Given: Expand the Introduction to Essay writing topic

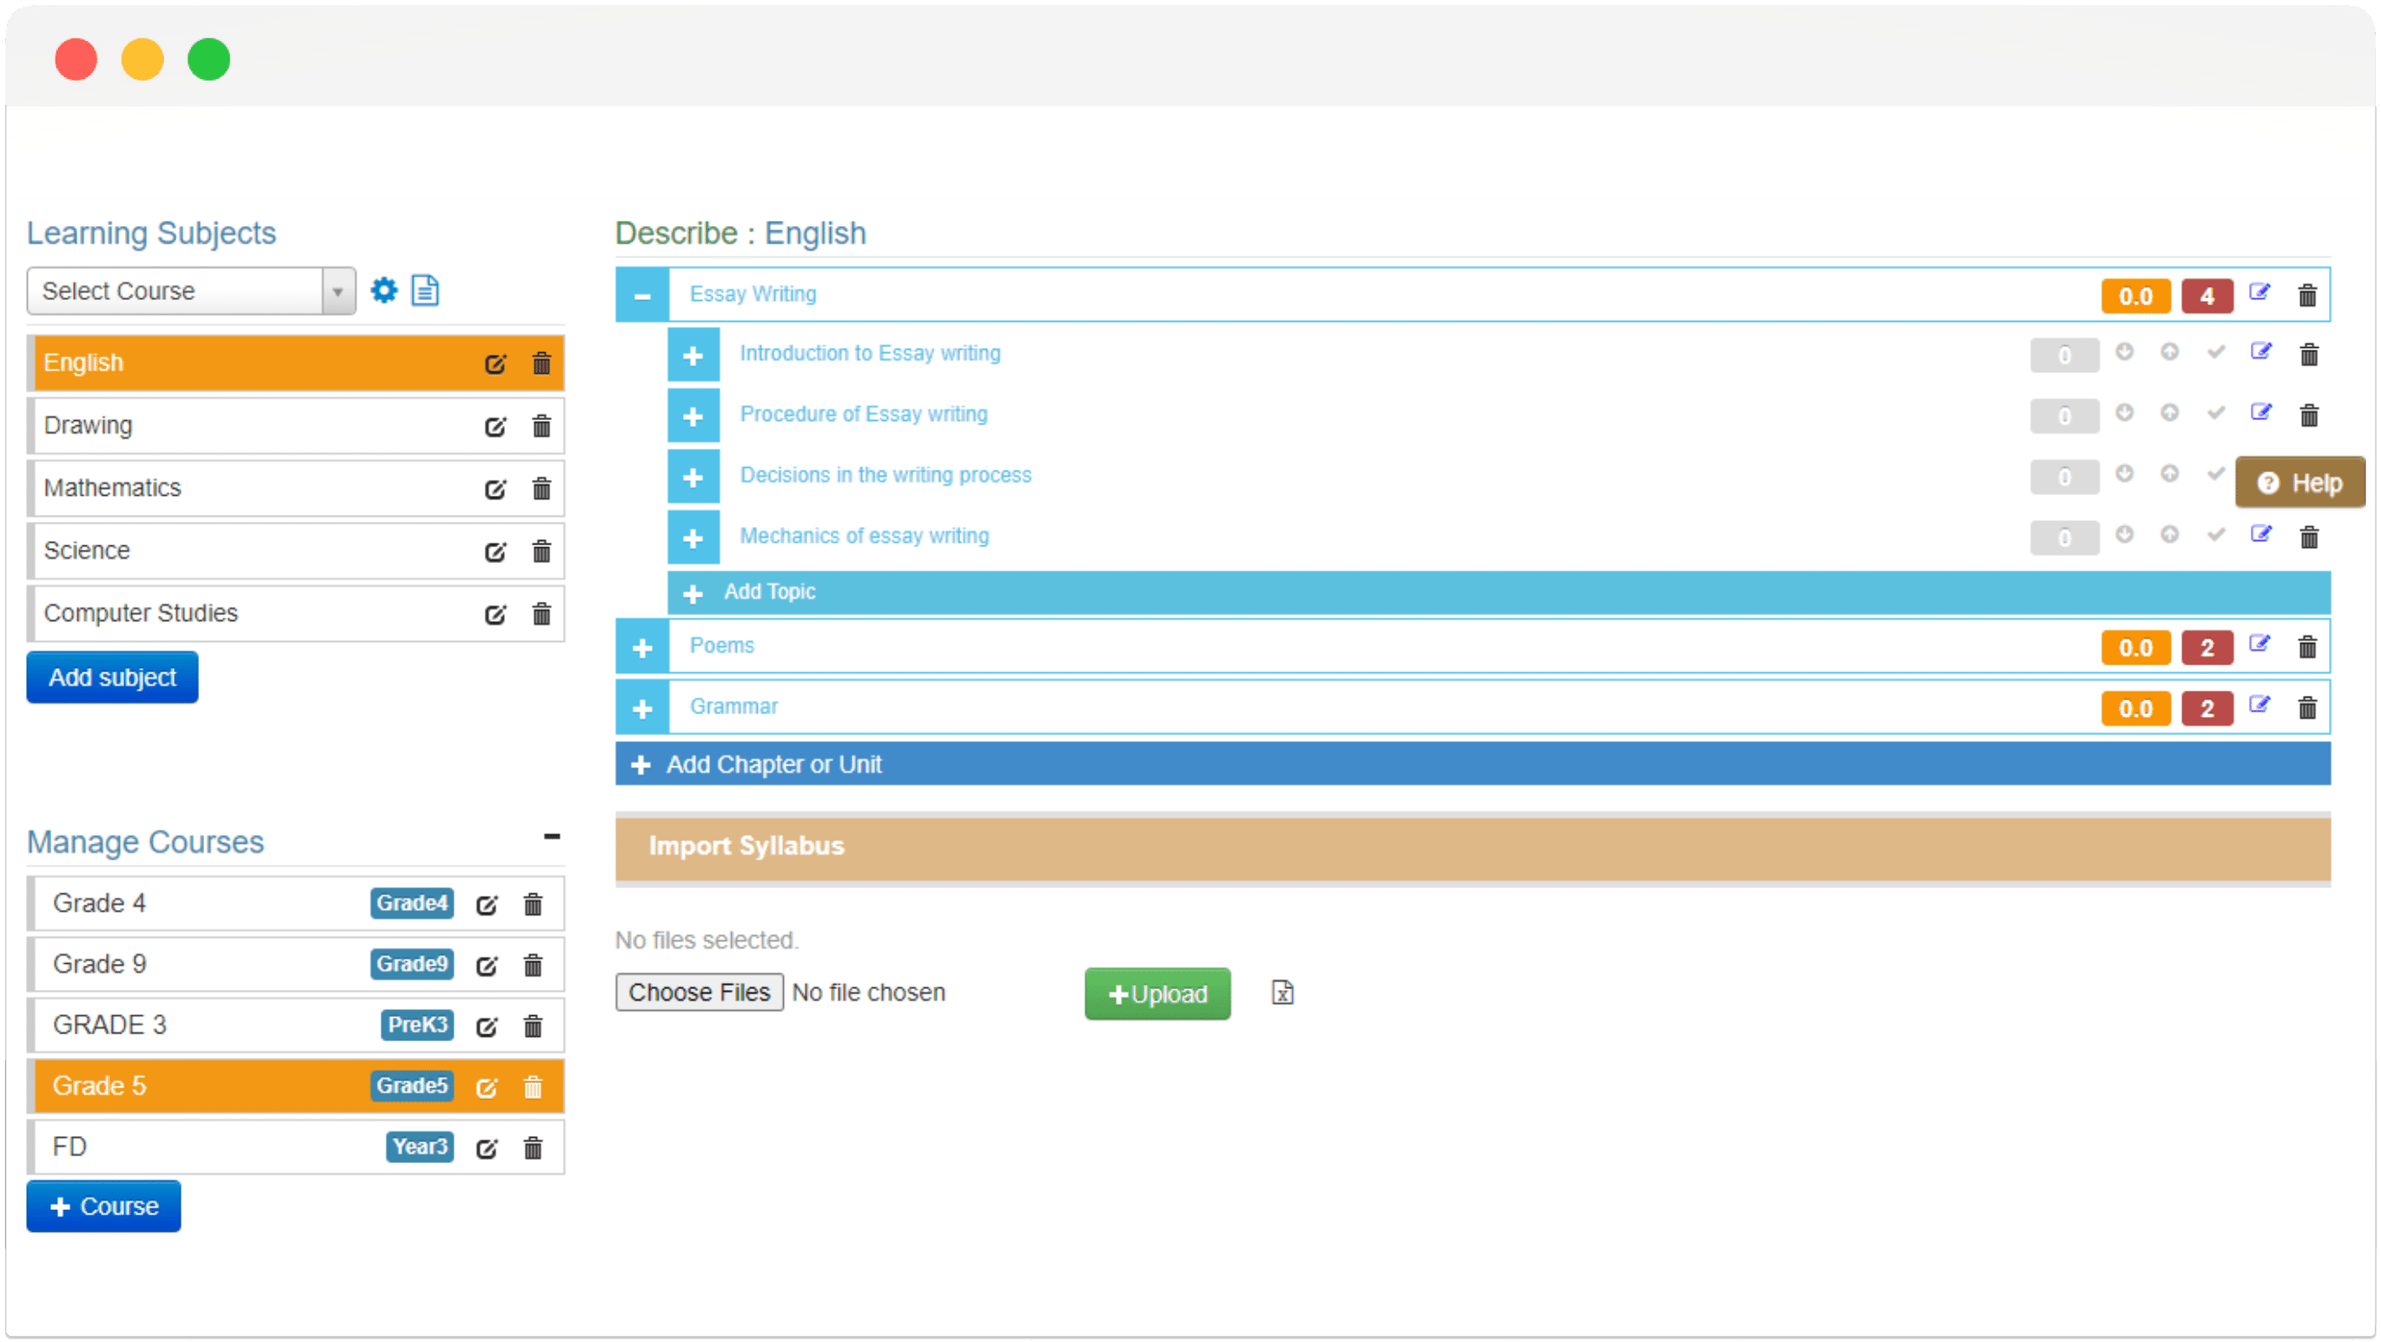Looking at the screenshot, I should pyautogui.click(x=693, y=355).
